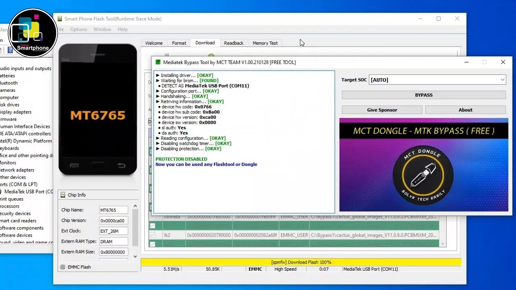This screenshot has width=516, height=290.
Task: Click the yellow Download Flash 100% progress bar
Action: 301,262
